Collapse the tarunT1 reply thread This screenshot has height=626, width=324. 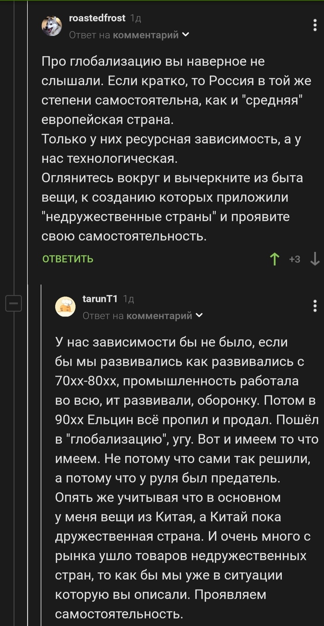click(x=13, y=304)
